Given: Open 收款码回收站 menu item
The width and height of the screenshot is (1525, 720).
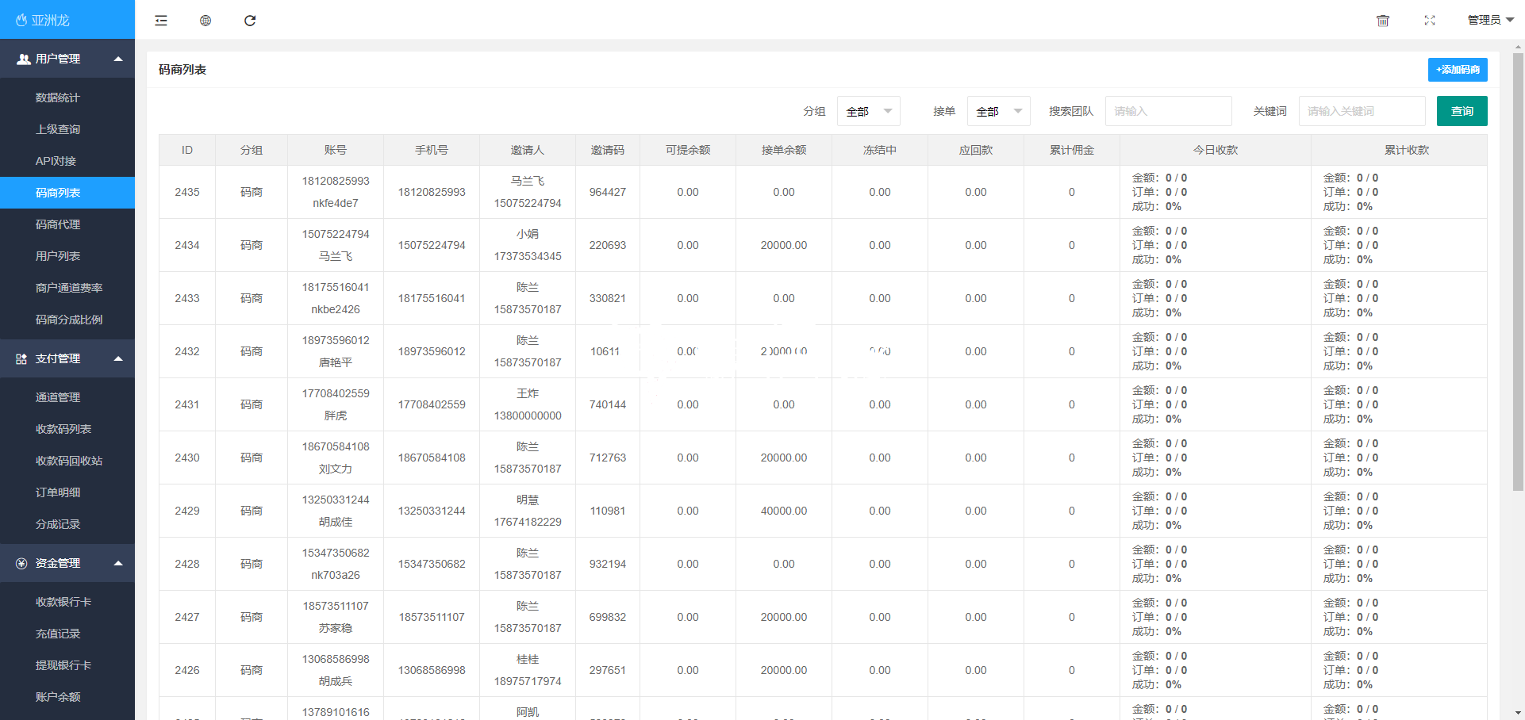Looking at the screenshot, I should coord(67,461).
